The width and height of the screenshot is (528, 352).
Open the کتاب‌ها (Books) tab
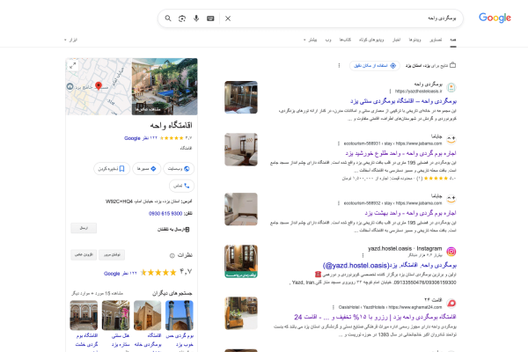coord(345,40)
